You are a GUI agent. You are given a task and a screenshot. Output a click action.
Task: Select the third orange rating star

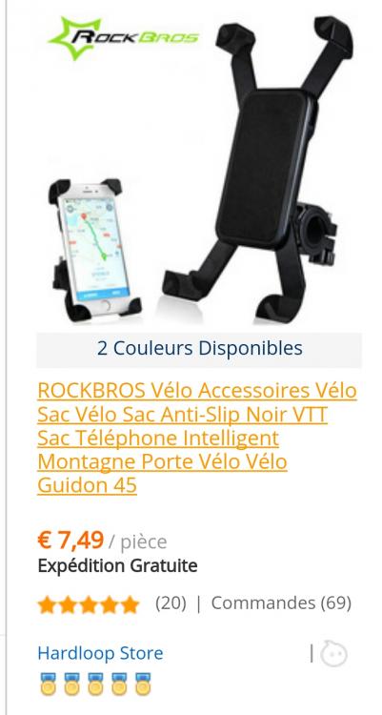coord(89,605)
